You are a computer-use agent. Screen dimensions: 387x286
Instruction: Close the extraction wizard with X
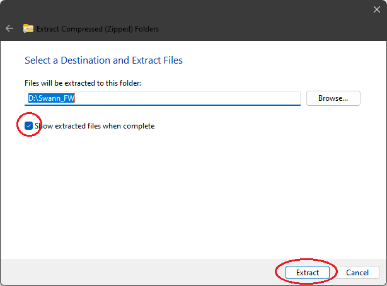(377, 9)
